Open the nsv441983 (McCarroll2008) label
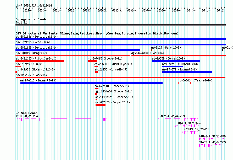This screenshot has width=233, height=160. coord(35,69)
